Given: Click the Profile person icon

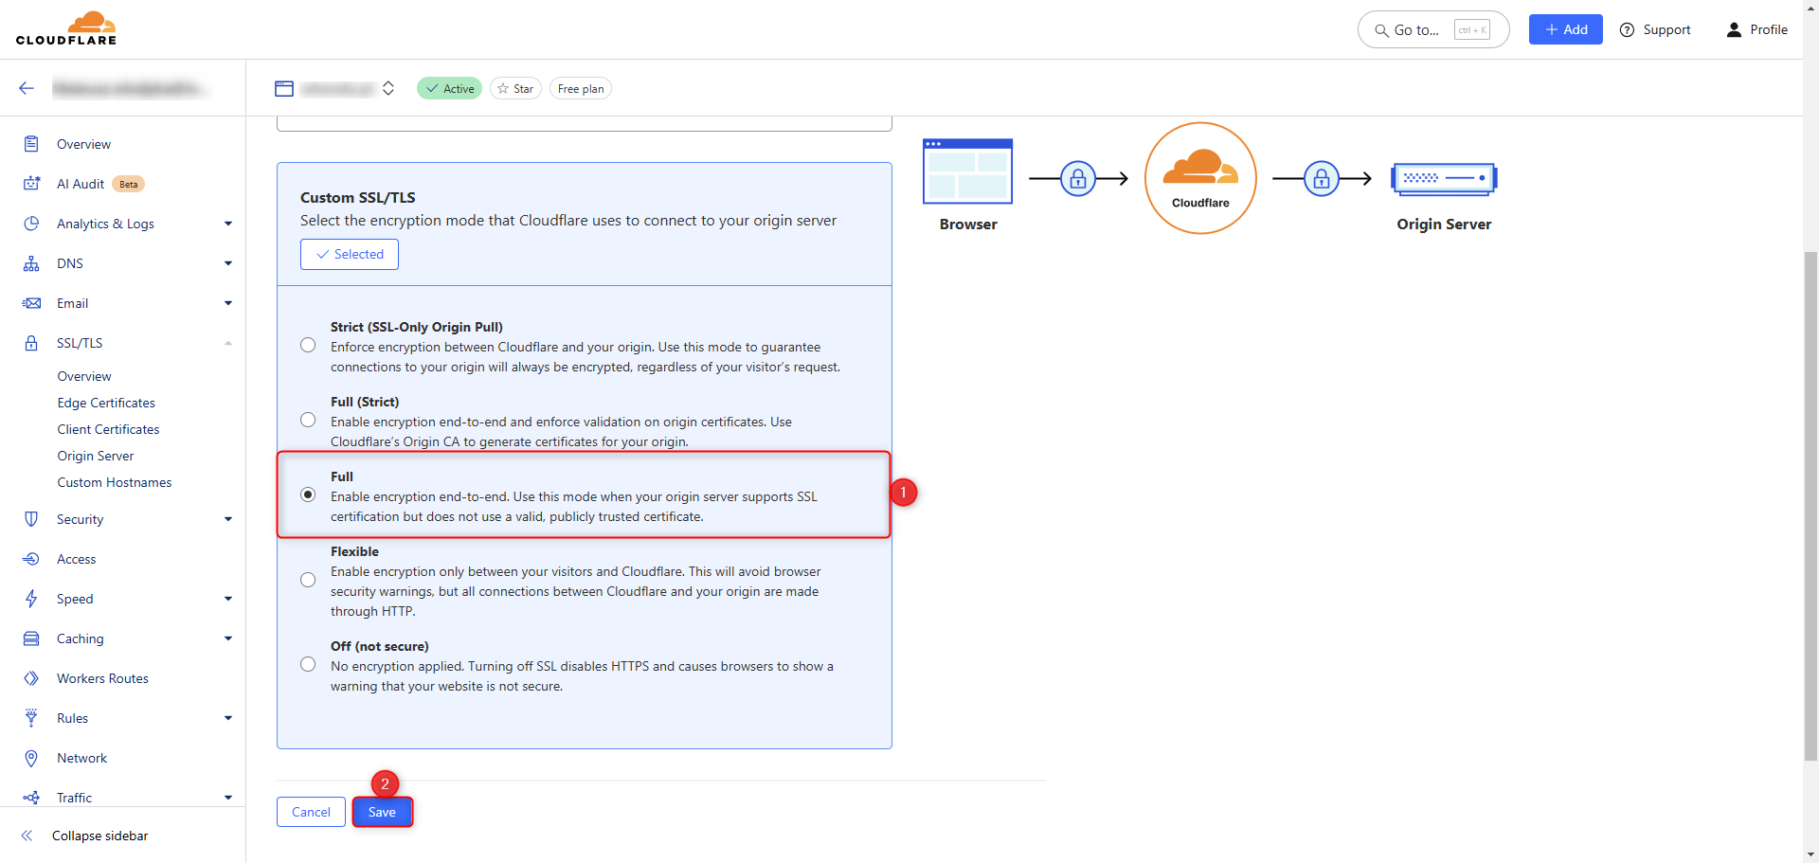Looking at the screenshot, I should click(x=1734, y=29).
